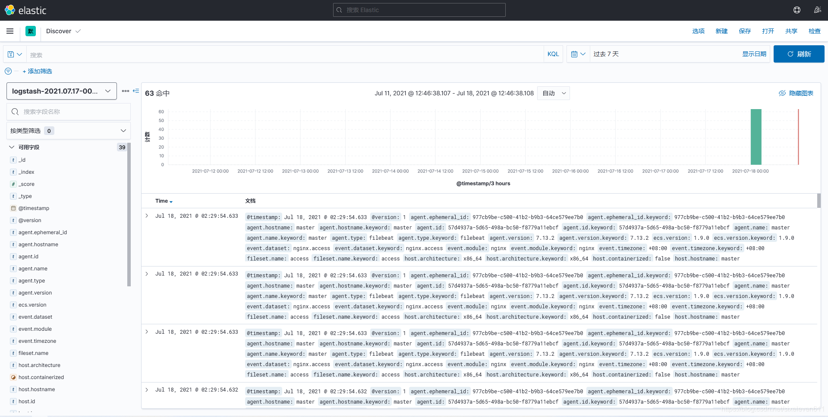Click the 新建 menu item
This screenshot has height=417, width=828.
point(721,31)
